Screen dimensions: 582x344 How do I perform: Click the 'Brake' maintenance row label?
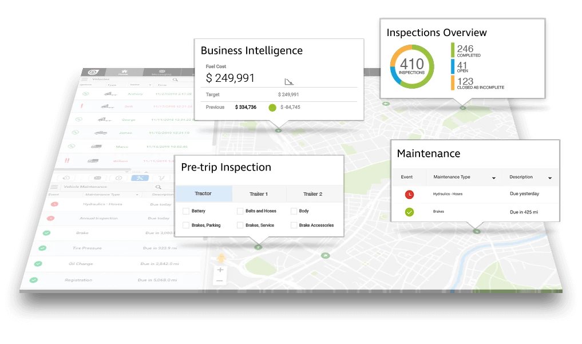(82, 233)
